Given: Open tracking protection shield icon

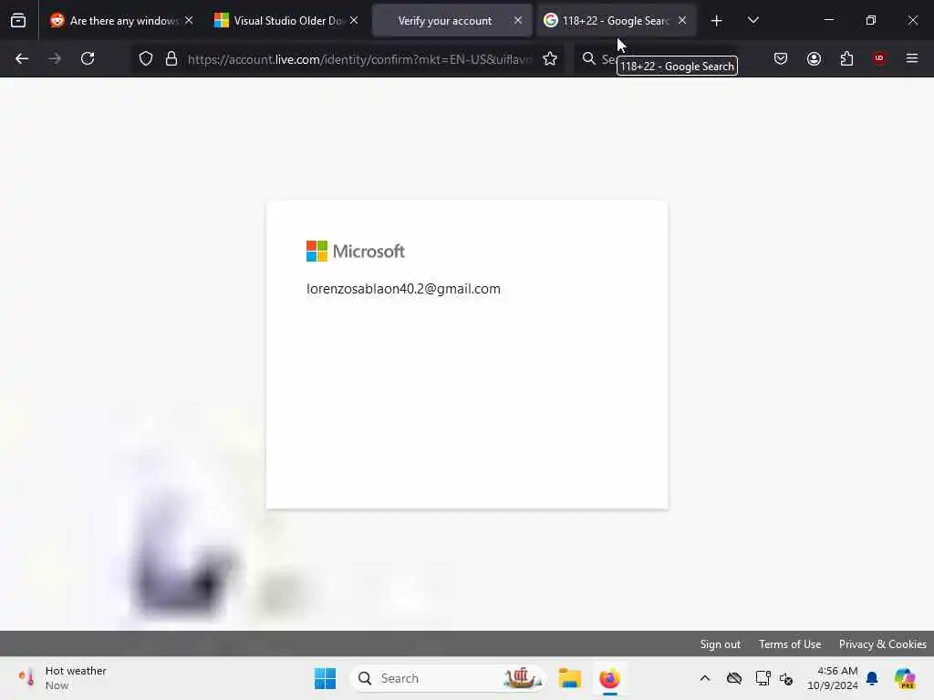Looking at the screenshot, I should (146, 58).
